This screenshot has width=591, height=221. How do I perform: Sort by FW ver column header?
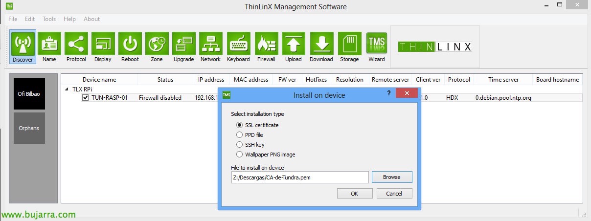(288, 80)
